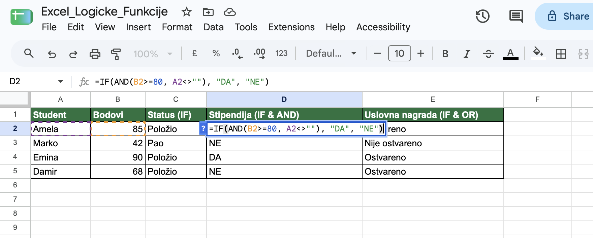Click the formula help question mark badge

(x=203, y=128)
